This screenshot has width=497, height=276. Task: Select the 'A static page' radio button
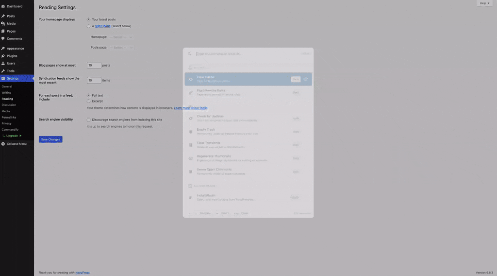tap(88, 26)
